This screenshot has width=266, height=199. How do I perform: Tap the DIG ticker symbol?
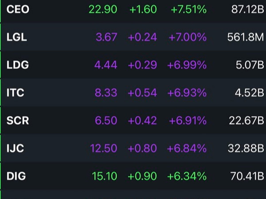(16, 176)
